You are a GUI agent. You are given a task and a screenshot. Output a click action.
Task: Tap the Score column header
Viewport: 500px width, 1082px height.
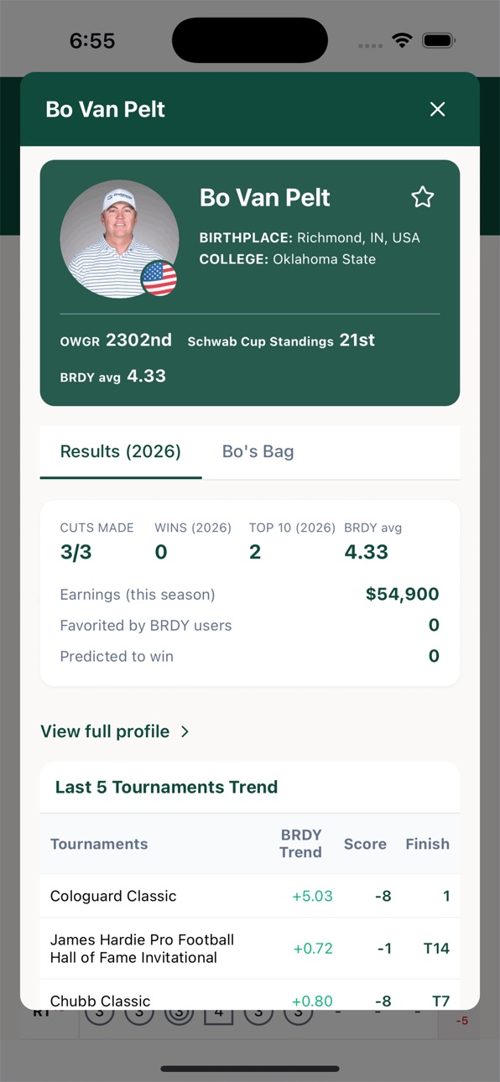pyautogui.click(x=365, y=844)
